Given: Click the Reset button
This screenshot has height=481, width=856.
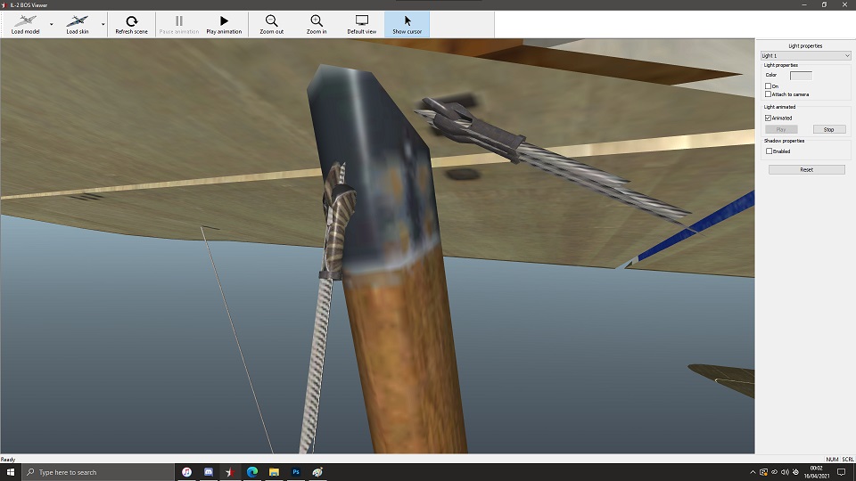Looking at the screenshot, I should tap(806, 169).
